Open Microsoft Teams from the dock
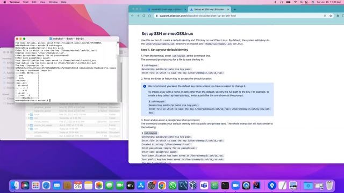The image size is (344, 193). click(204, 185)
